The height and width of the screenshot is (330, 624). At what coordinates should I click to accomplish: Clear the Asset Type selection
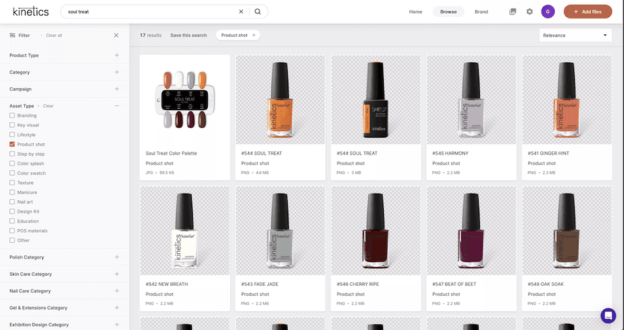point(48,106)
